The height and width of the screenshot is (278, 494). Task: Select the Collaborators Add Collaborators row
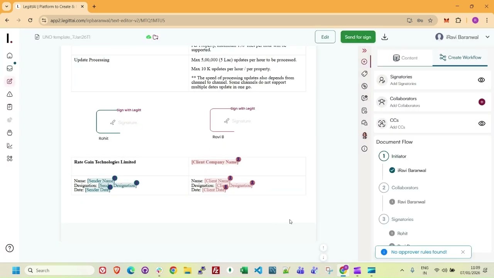(x=432, y=102)
